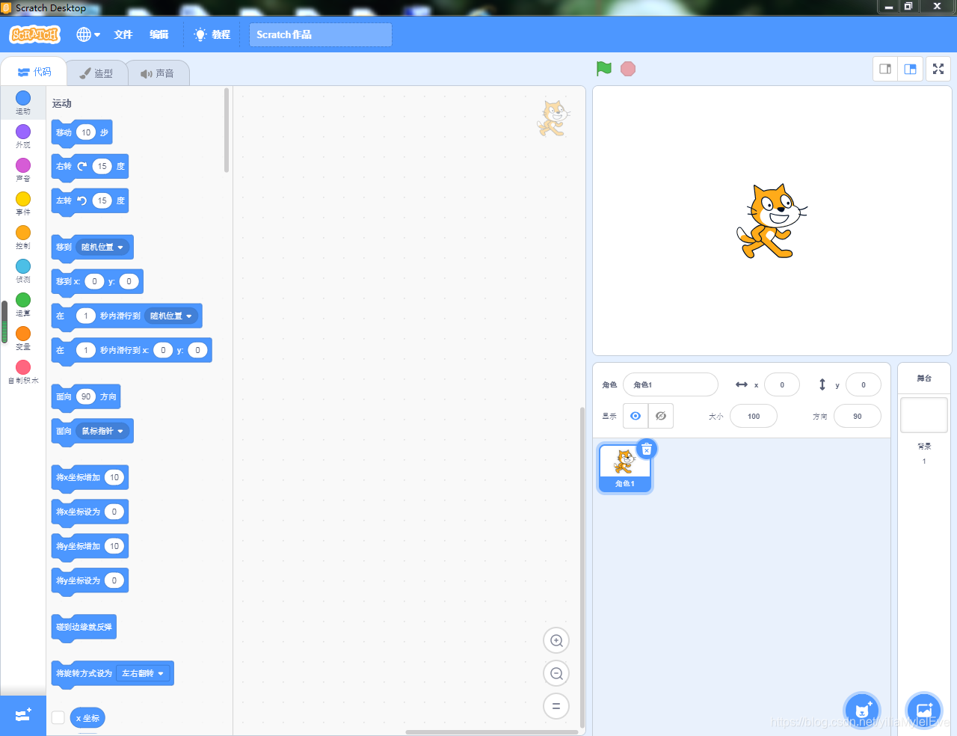Show the sprite using eye button

point(636,416)
